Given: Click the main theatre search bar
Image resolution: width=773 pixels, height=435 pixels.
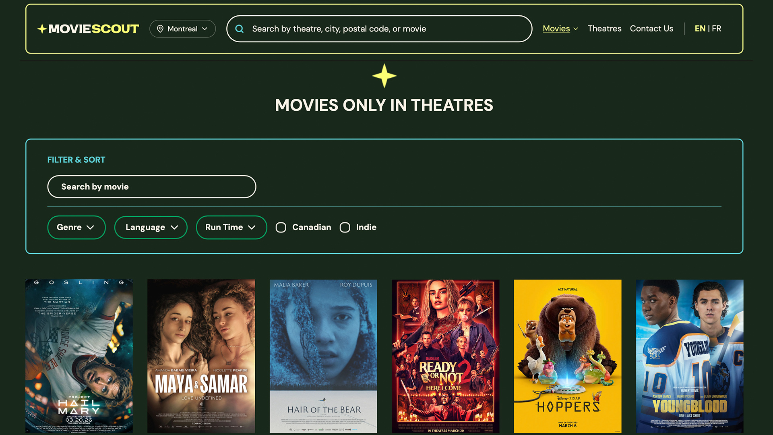Looking at the screenshot, I should pos(378,29).
